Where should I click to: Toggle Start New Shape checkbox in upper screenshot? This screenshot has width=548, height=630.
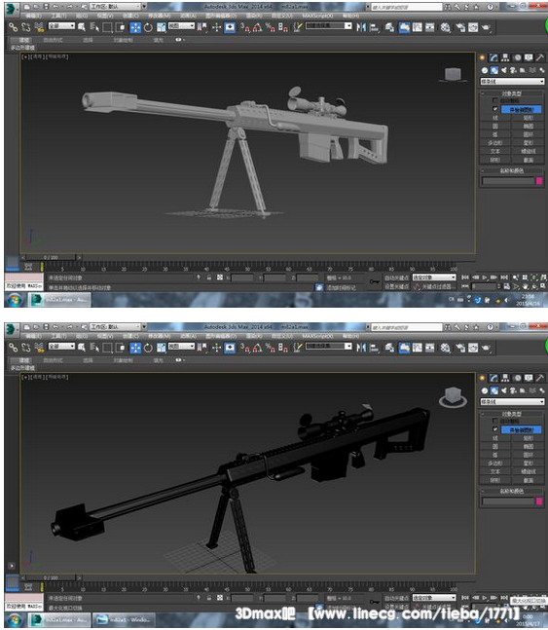point(495,109)
